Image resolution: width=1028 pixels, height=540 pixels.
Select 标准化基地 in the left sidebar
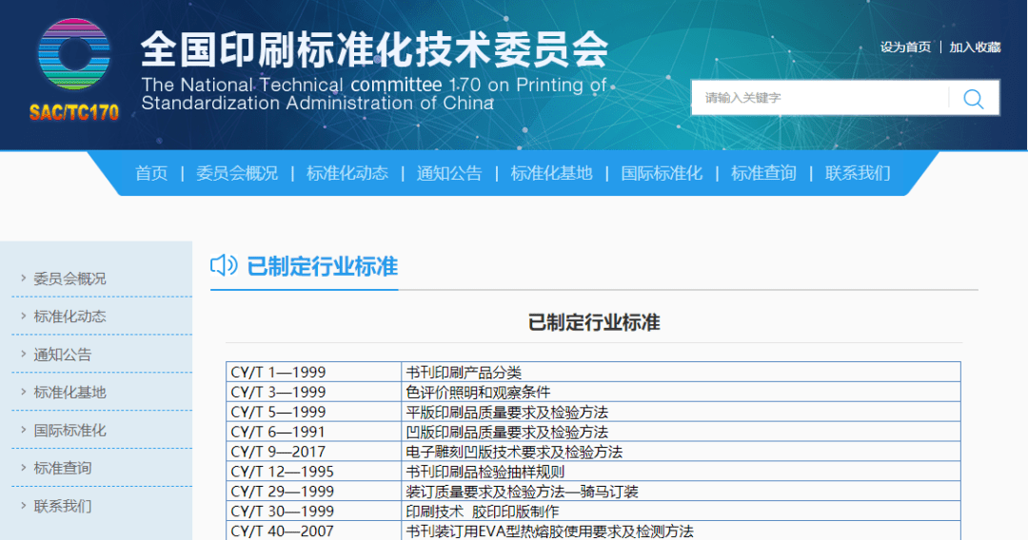[69, 393]
